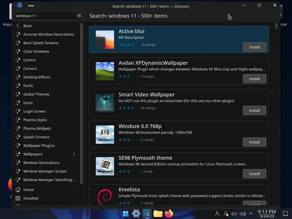Click icon beside Comics category
This screenshot has width=292, height=219.
(x=18, y=60)
